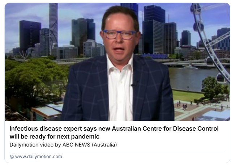Screen dimensions: 235x166
Task: Open the video thumbnail of the man speaking
Action: click(x=117, y=62)
